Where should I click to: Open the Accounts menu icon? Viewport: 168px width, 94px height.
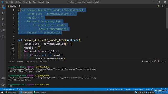tap(3, 79)
